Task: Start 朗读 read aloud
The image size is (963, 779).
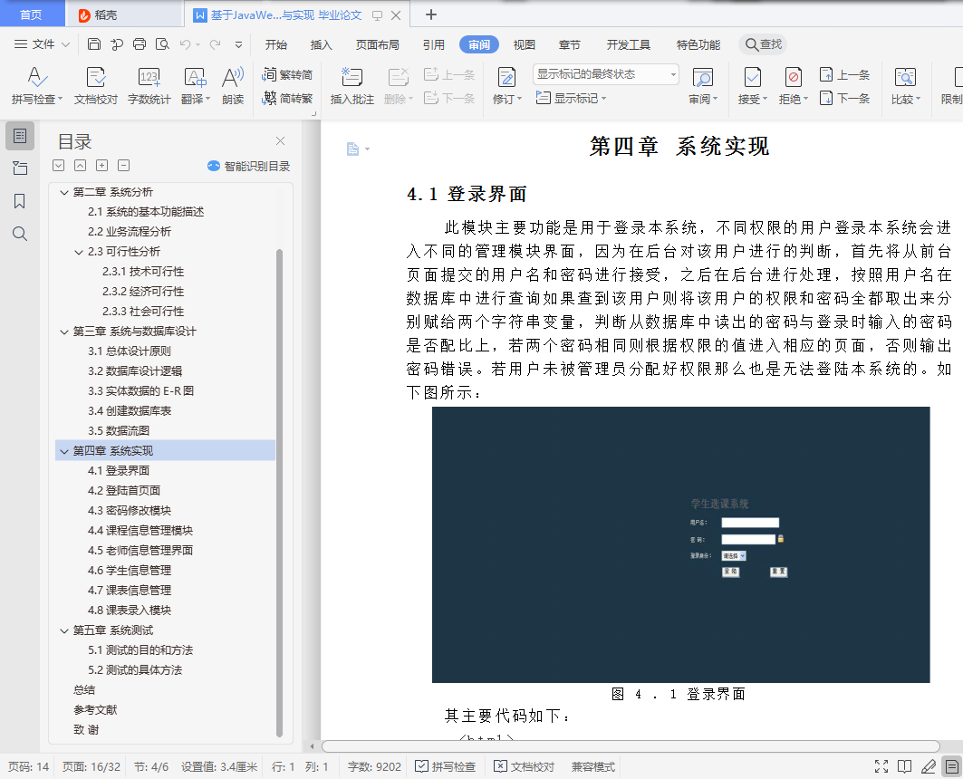Action: point(233,86)
